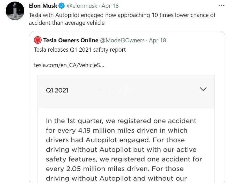Click Apr 18 timestamp beside @Model3Owners
Viewport: 231px width, 183px height.
[158, 40]
